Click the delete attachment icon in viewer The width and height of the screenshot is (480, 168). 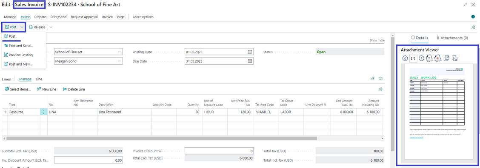[x=437, y=58]
